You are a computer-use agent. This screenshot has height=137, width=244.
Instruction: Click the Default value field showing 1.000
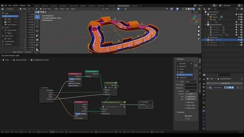coord(191,94)
